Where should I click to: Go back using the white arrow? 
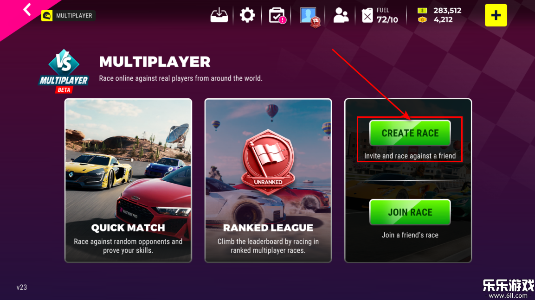(x=27, y=10)
